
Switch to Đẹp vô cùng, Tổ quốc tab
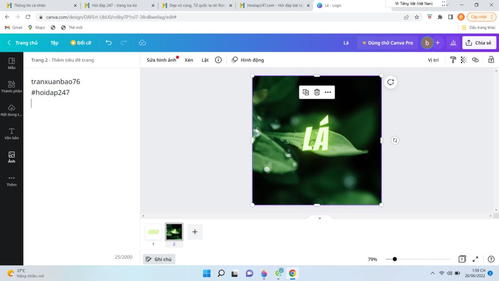pos(197,5)
